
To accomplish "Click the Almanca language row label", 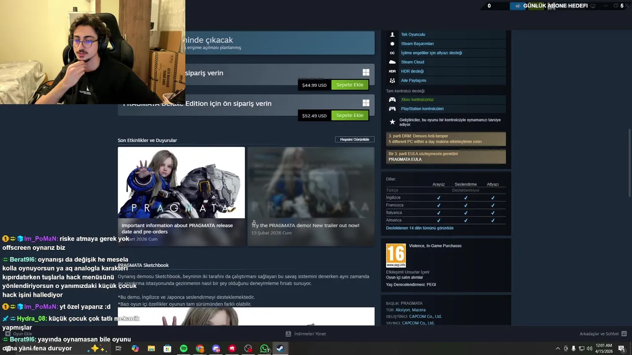I will tap(394, 220).
